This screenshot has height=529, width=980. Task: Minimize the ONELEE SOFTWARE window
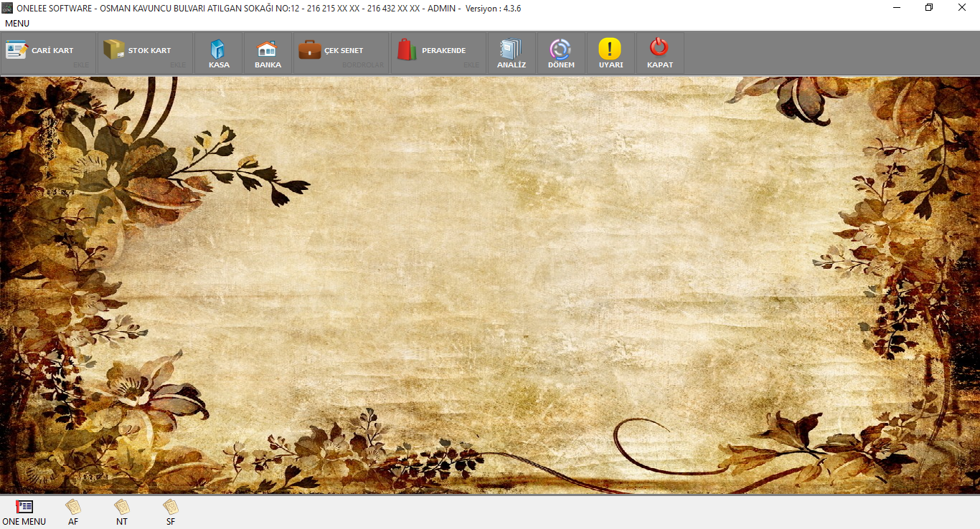pyautogui.click(x=897, y=8)
